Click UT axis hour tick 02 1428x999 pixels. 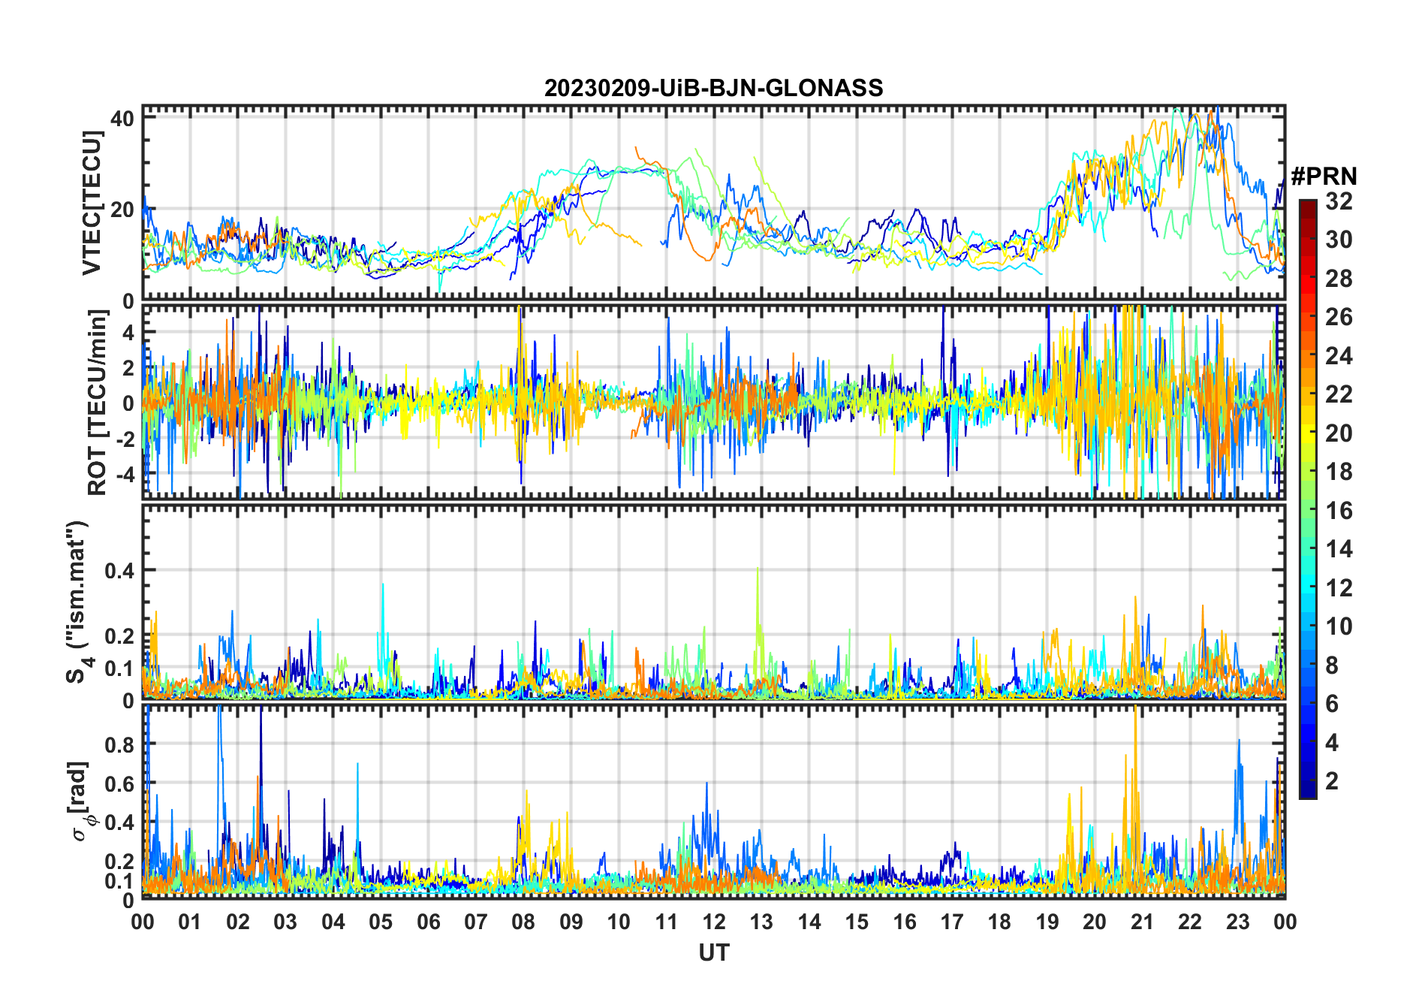click(x=238, y=922)
